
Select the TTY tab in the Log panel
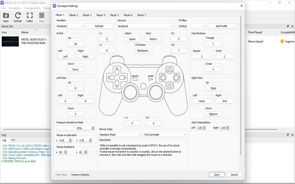[13, 140]
